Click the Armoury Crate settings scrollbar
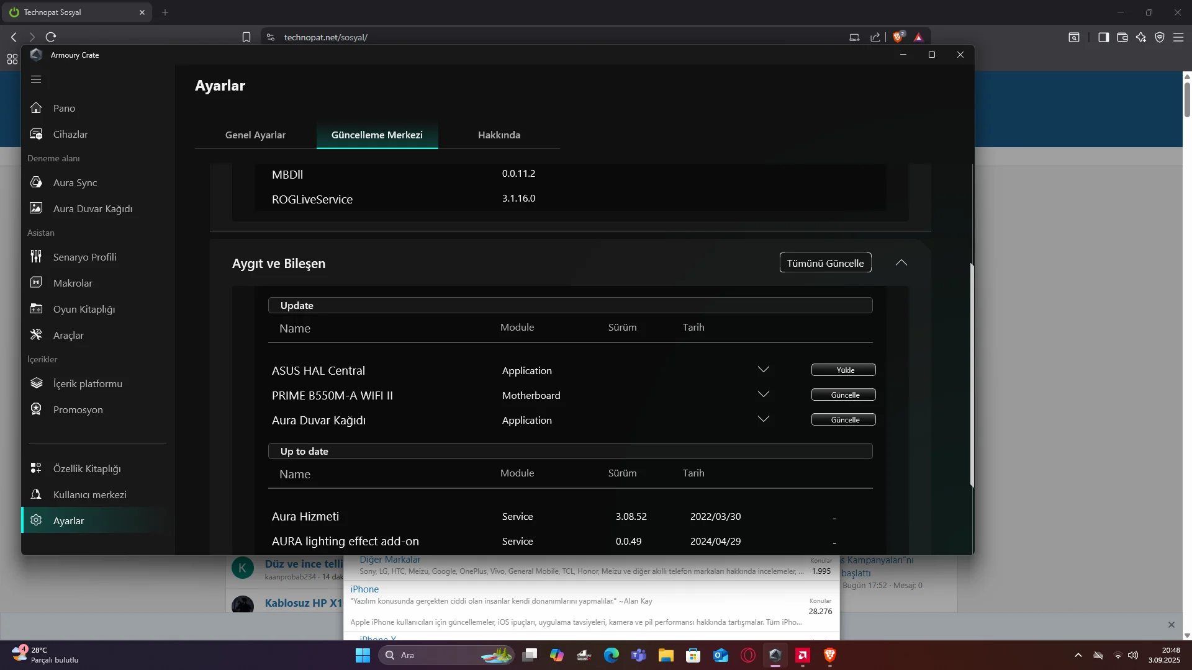The height and width of the screenshot is (670, 1192). point(972,372)
